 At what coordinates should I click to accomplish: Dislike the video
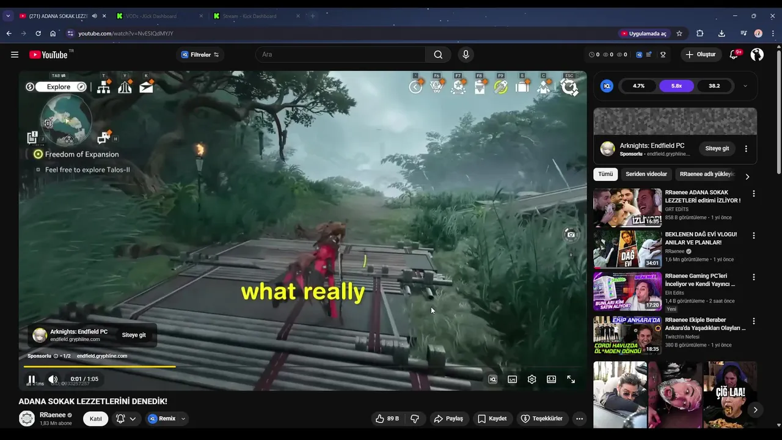coord(415,419)
